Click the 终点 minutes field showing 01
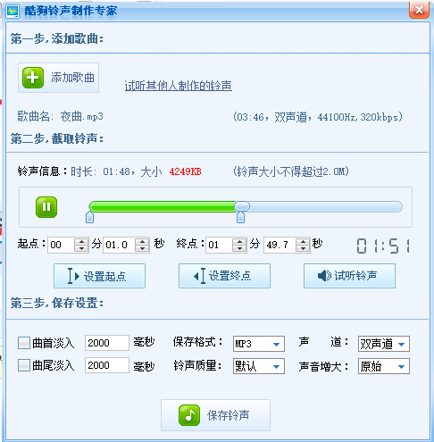 [219, 245]
